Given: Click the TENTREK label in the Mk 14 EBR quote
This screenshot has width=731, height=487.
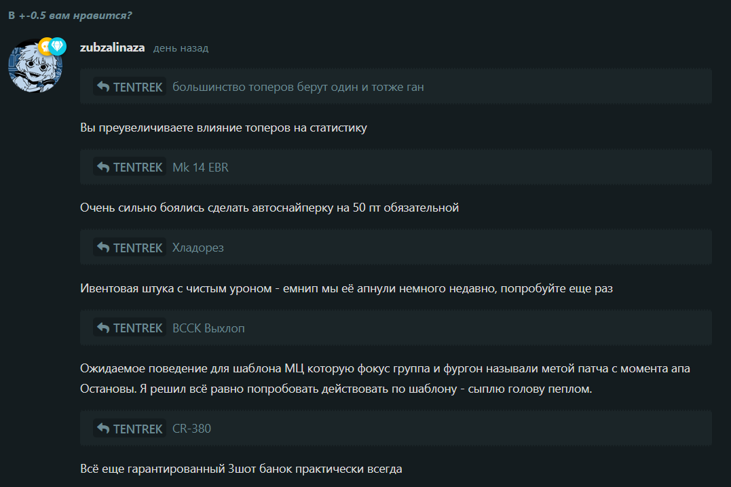Looking at the screenshot, I should [x=138, y=168].
